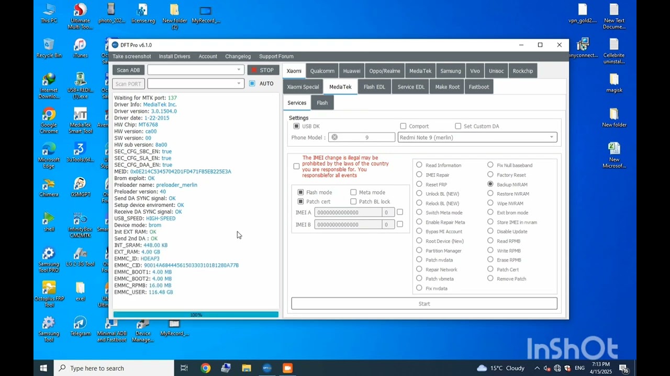The image size is (670, 376).
Task: Toggle the AUTO checkbox
Action: 252,84
